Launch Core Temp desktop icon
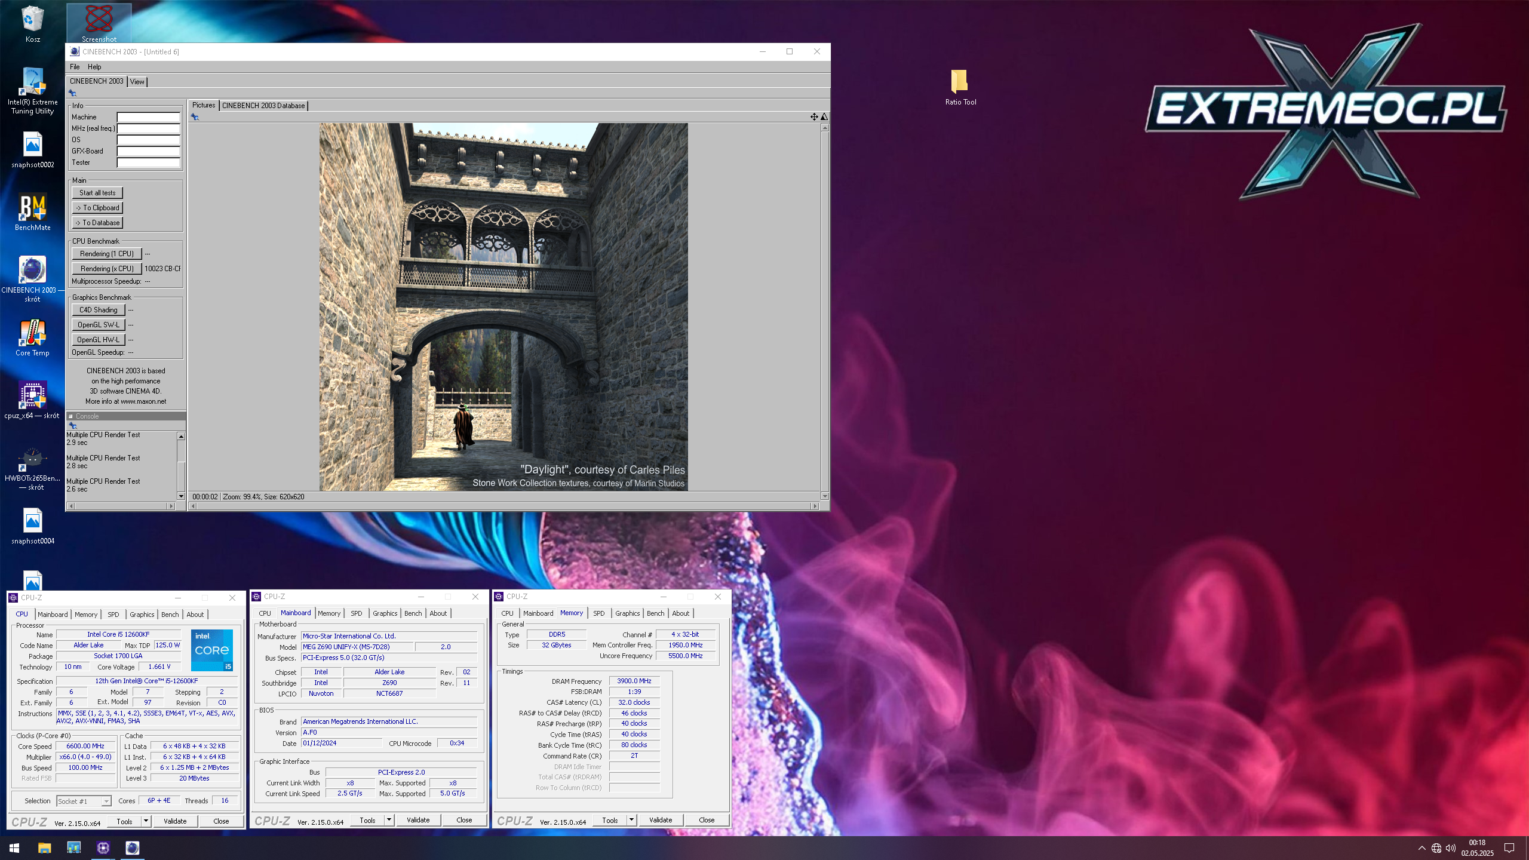This screenshot has height=860, width=1529. [32, 337]
